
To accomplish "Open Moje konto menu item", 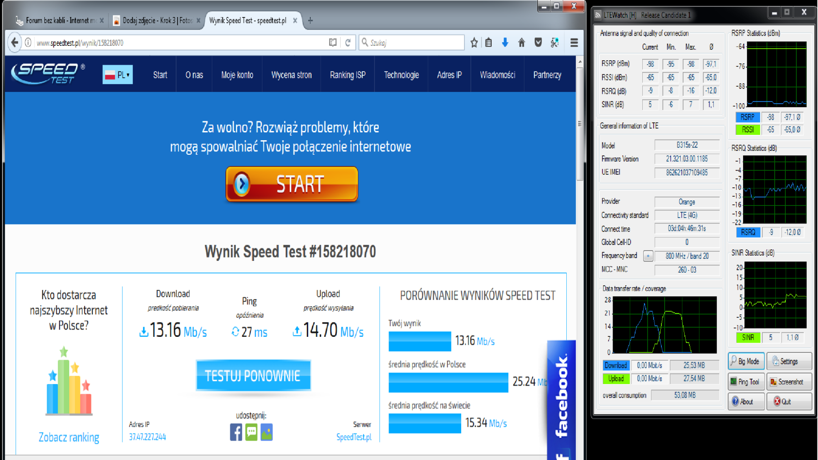I will [237, 75].
